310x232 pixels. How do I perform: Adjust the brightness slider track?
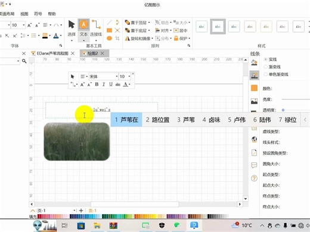click(296, 99)
